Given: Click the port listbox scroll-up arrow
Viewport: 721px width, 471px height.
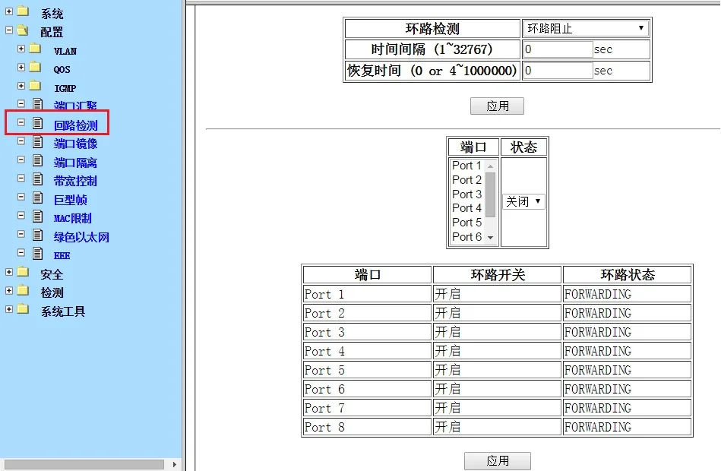Looking at the screenshot, I should click(491, 166).
